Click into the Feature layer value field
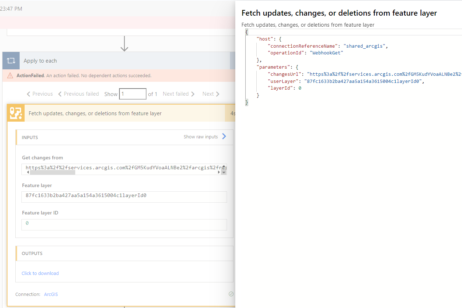This screenshot has width=462, height=308. [124, 195]
